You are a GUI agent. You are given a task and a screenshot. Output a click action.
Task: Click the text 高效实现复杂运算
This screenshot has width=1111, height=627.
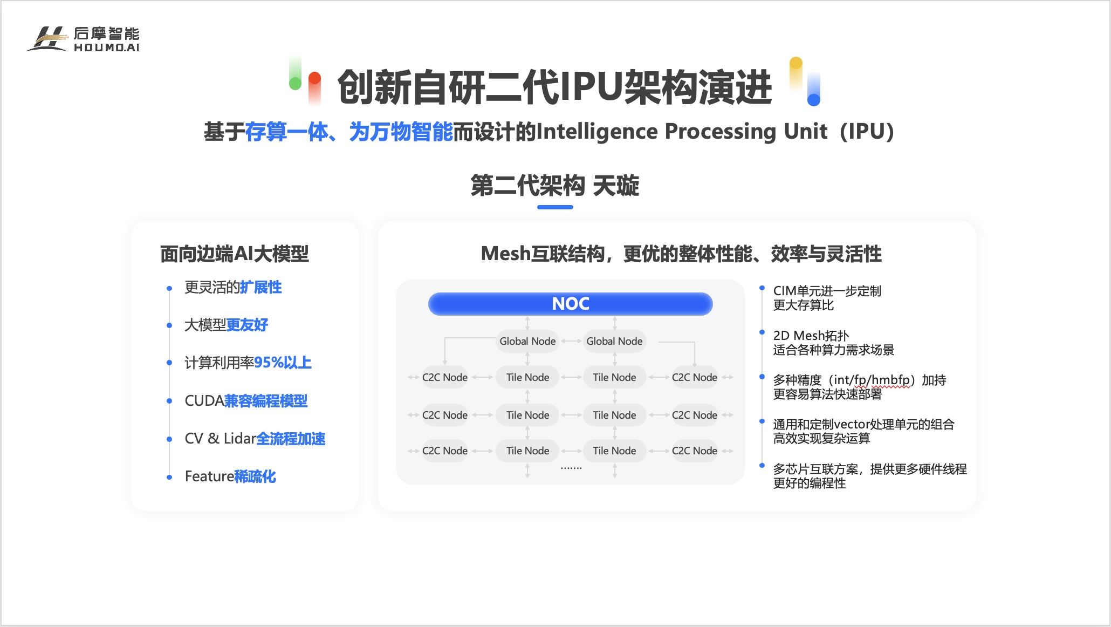pyautogui.click(x=821, y=439)
